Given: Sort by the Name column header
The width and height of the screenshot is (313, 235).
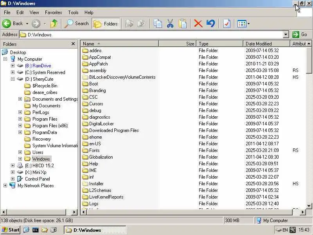Looking at the screenshot, I should pos(119,44).
